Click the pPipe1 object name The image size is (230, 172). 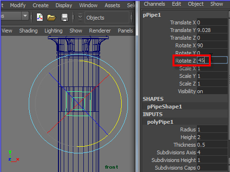point(152,15)
